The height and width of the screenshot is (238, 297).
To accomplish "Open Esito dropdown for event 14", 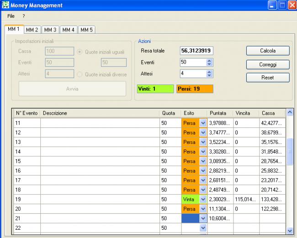I will pos(203,152).
